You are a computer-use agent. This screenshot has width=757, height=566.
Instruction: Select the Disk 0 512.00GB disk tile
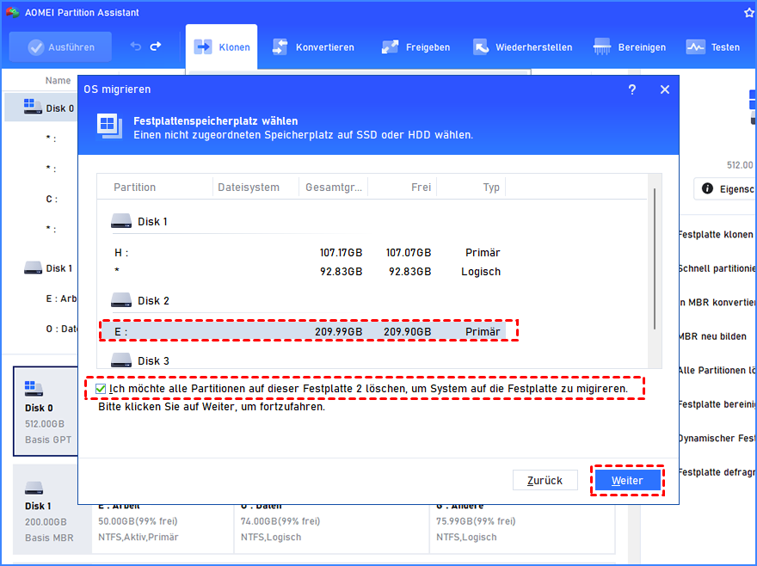pyautogui.click(x=46, y=411)
